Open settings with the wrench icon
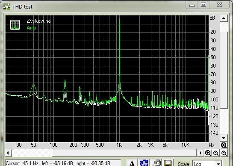The height and width of the screenshot is (166, 233). click(156, 163)
